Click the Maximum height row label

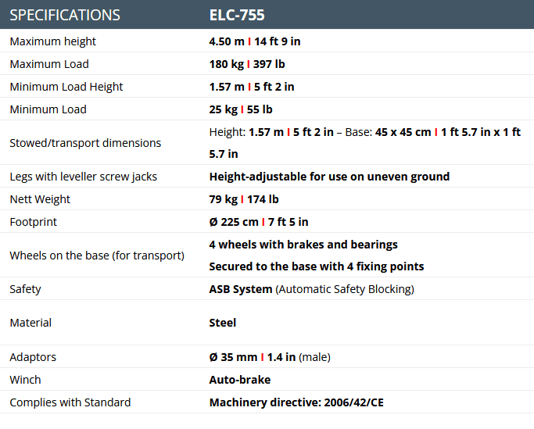pos(53,41)
